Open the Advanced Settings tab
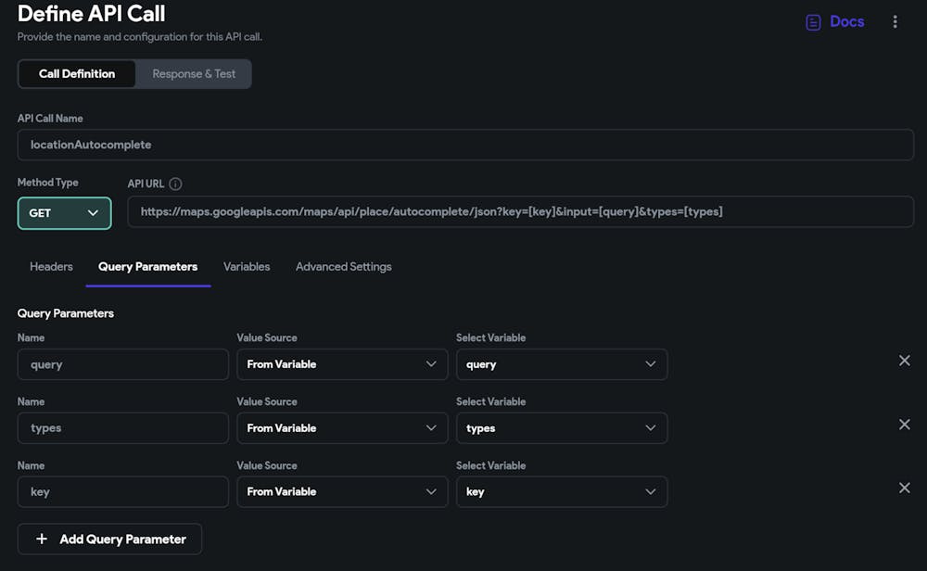 343,267
